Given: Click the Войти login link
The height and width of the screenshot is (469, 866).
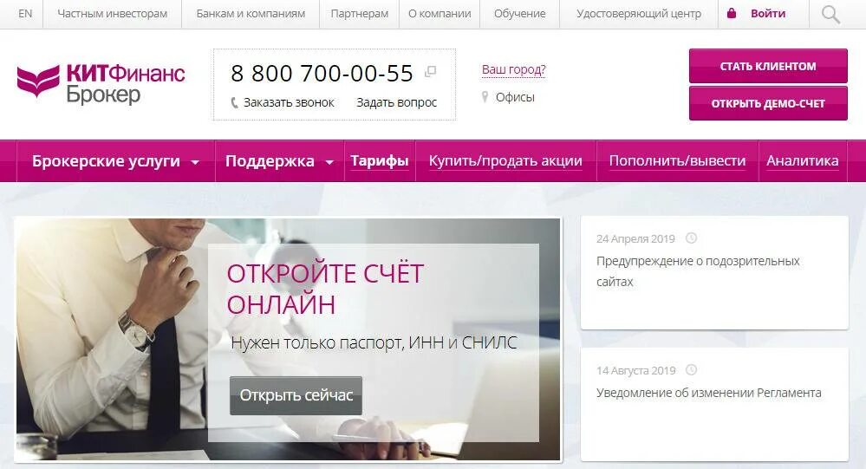Looking at the screenshot, I should click(768, 14).
